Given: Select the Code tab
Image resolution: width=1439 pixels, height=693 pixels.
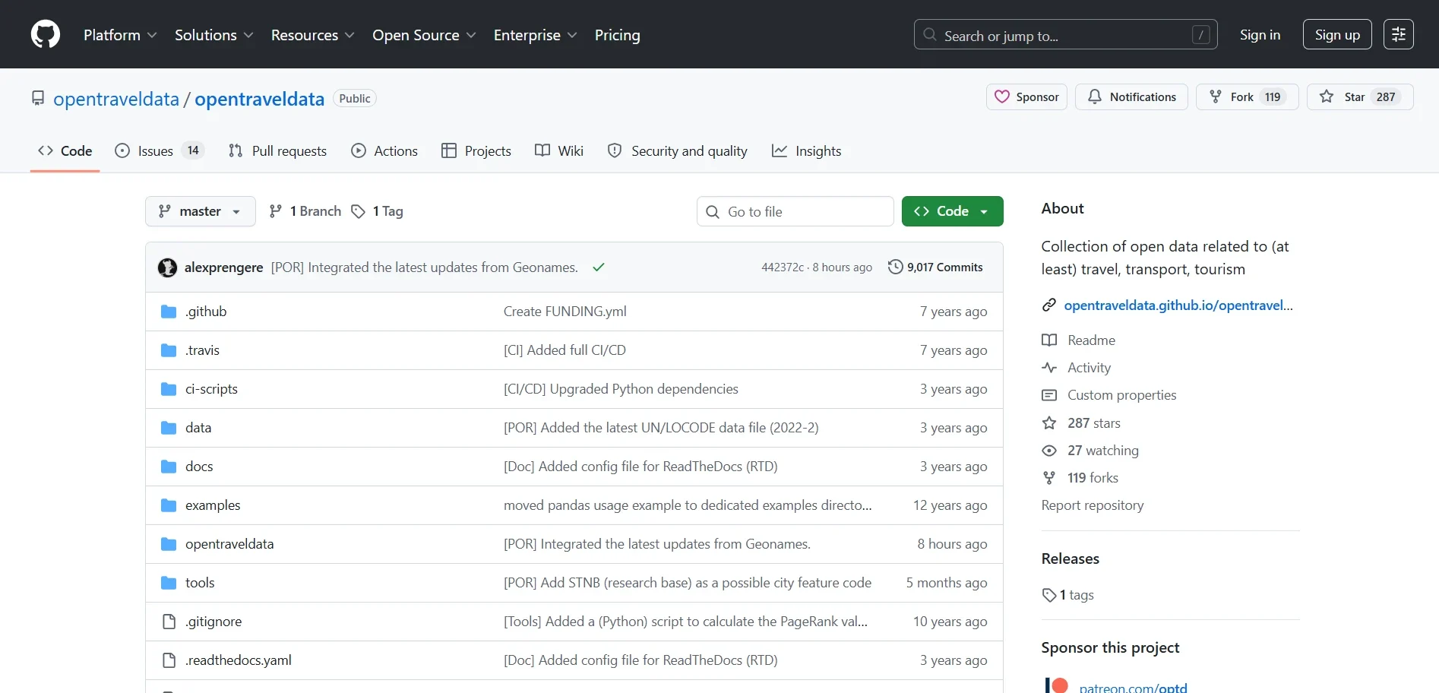Looking at the screenshot, I should click(65, 151).
